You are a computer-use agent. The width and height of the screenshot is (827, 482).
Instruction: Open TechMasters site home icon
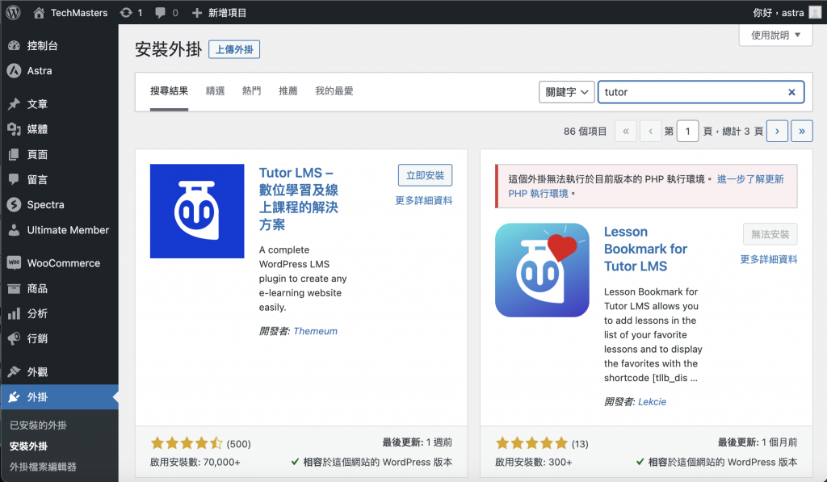[39, 13]
